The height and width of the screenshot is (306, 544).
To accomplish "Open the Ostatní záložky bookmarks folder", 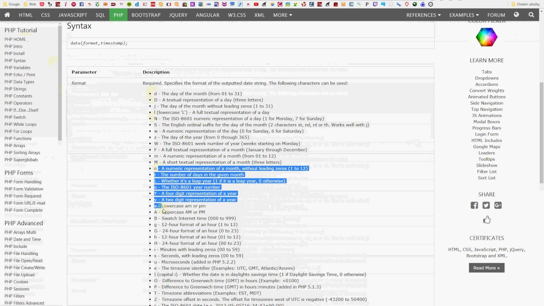I will [525, 4].
